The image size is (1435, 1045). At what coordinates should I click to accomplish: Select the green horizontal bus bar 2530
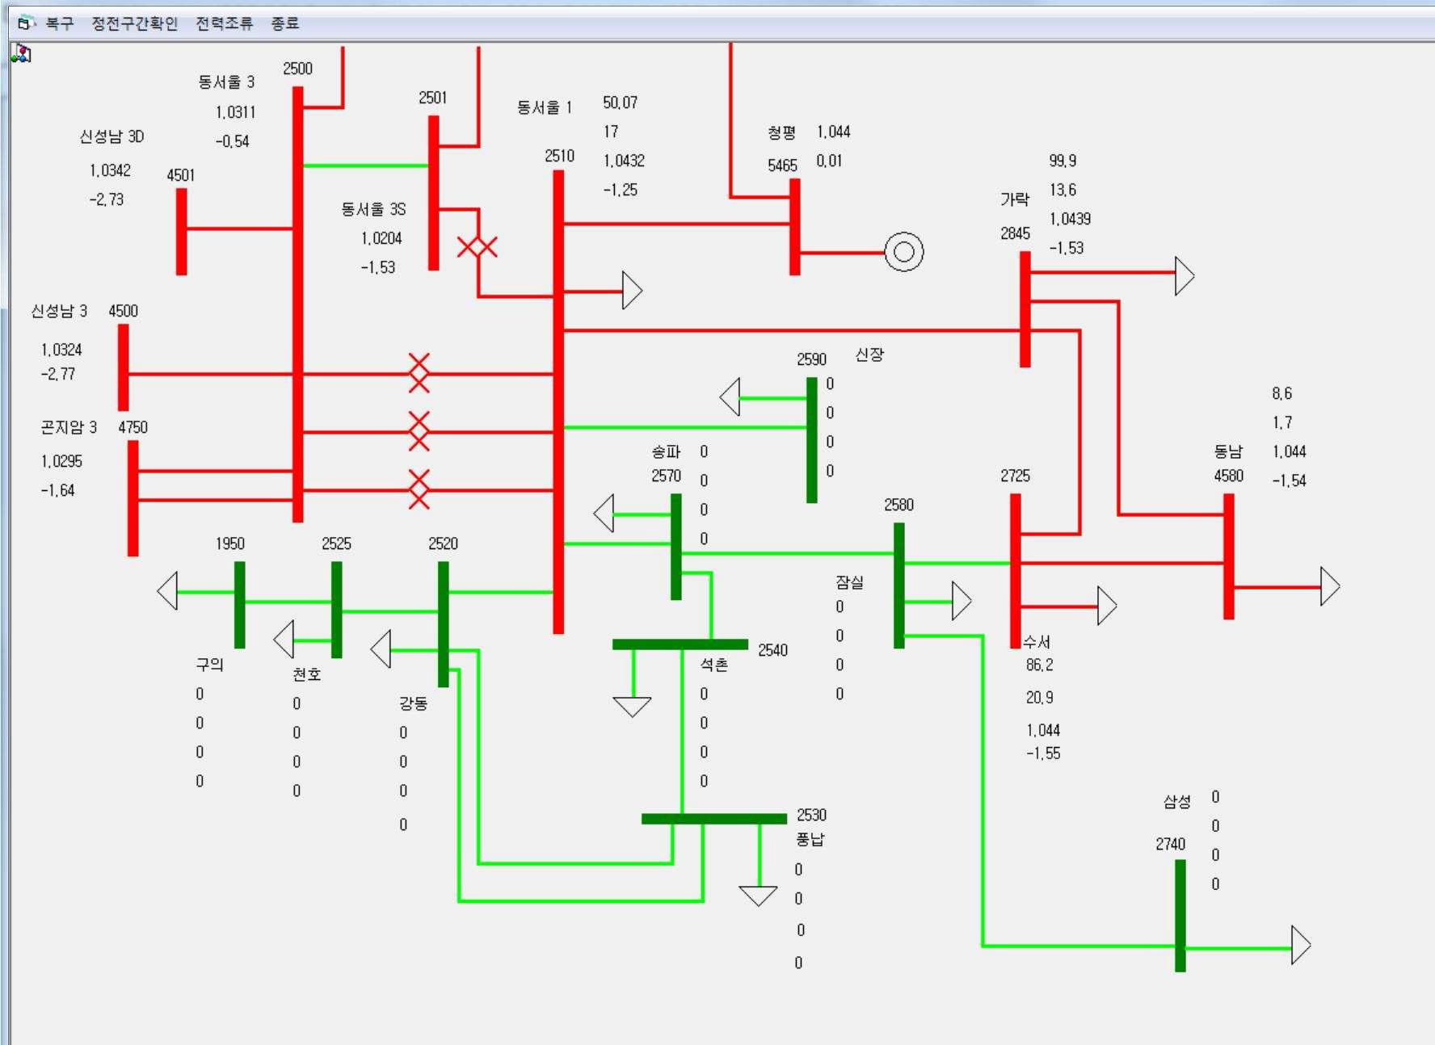point(714,819)
